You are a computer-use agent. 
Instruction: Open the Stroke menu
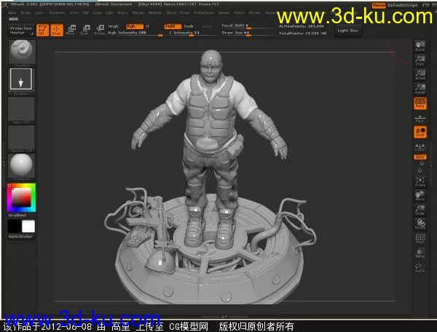[254, 13]
